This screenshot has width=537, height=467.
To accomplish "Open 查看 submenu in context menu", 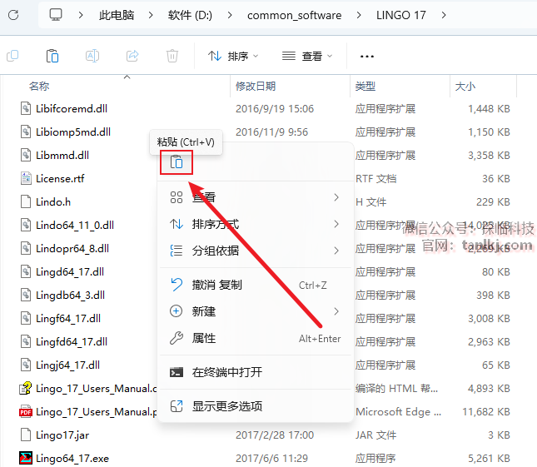I will 255,197.
